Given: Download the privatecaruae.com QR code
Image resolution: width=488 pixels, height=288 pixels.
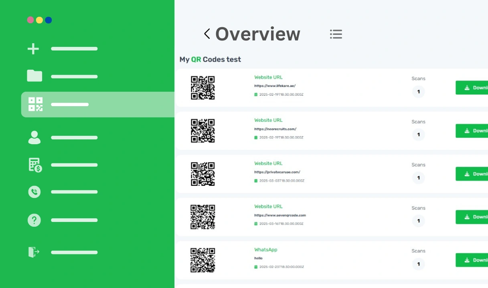Looking at the screenshot, I should tap(472, 174).
